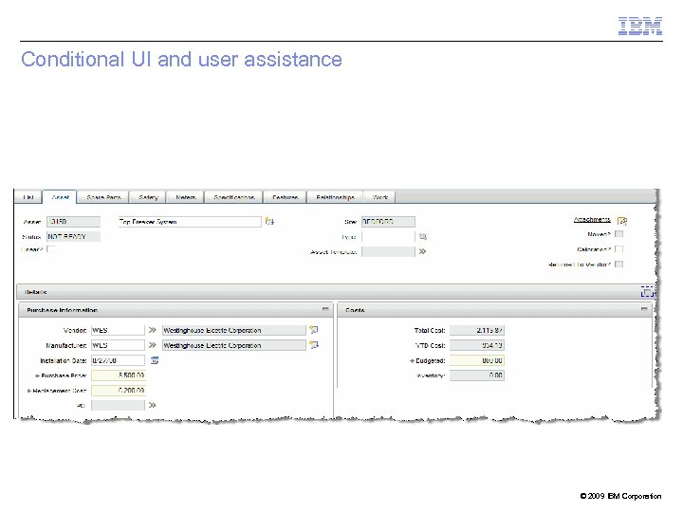Open the Vendor detail menu chevrons
Image resolution: width=683 pixels, height=512 pixels.
coord(152,331)
